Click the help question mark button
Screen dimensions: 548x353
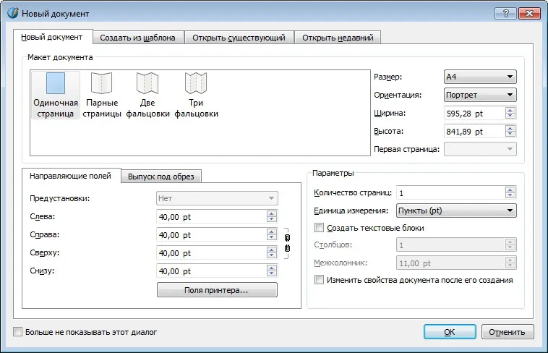tap(505, 14)
